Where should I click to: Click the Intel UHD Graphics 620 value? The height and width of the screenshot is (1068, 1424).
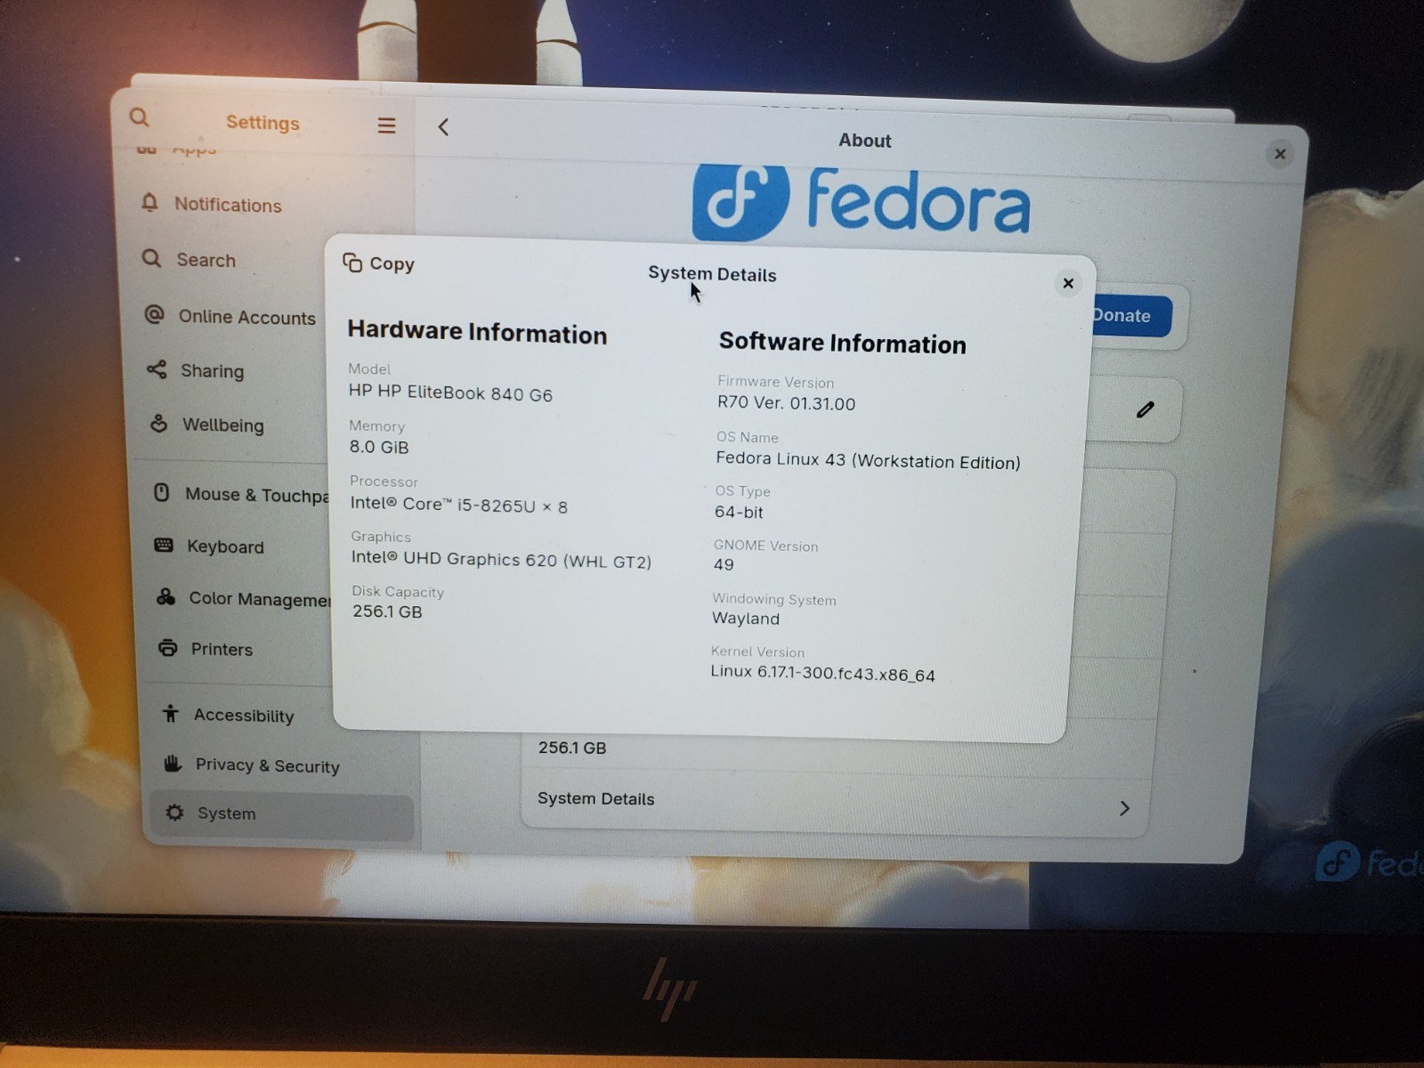pos(501,559)
